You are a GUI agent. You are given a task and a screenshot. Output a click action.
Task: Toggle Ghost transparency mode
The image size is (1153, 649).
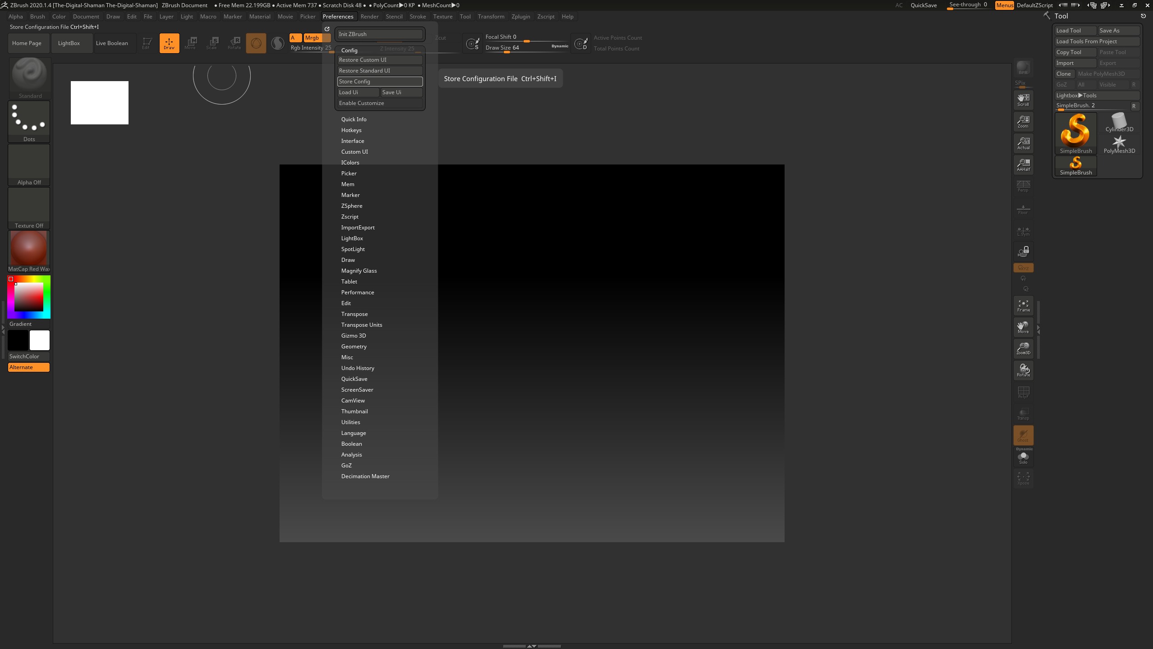(x=1023, y=434)
